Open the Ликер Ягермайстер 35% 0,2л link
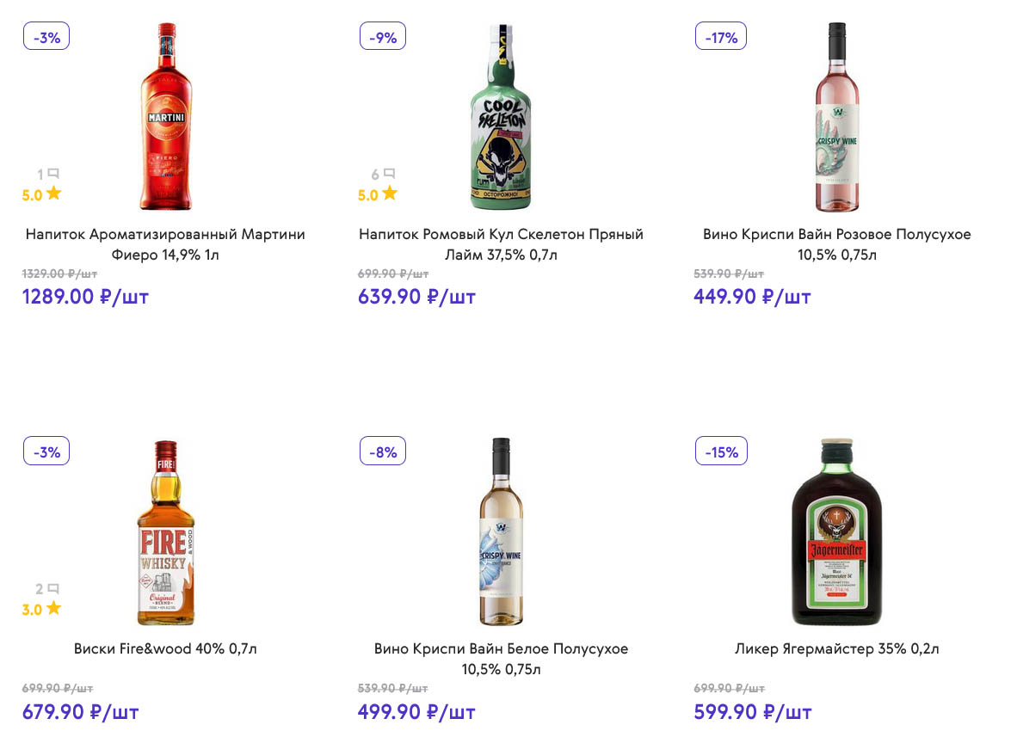This screenshot has height=731, width=1017. coord(836,648)
